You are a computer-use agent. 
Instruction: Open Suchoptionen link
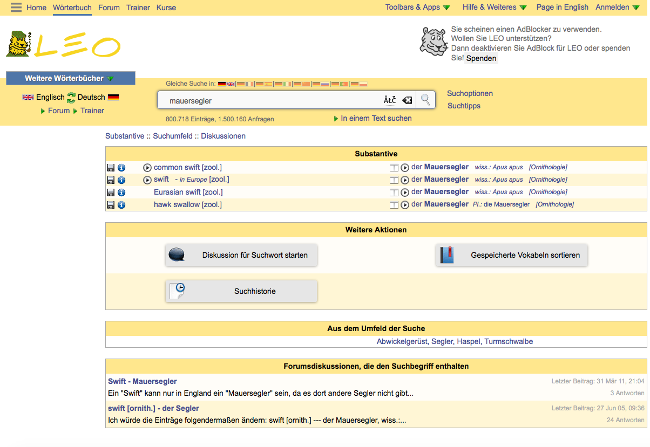[x=470, y=93]
